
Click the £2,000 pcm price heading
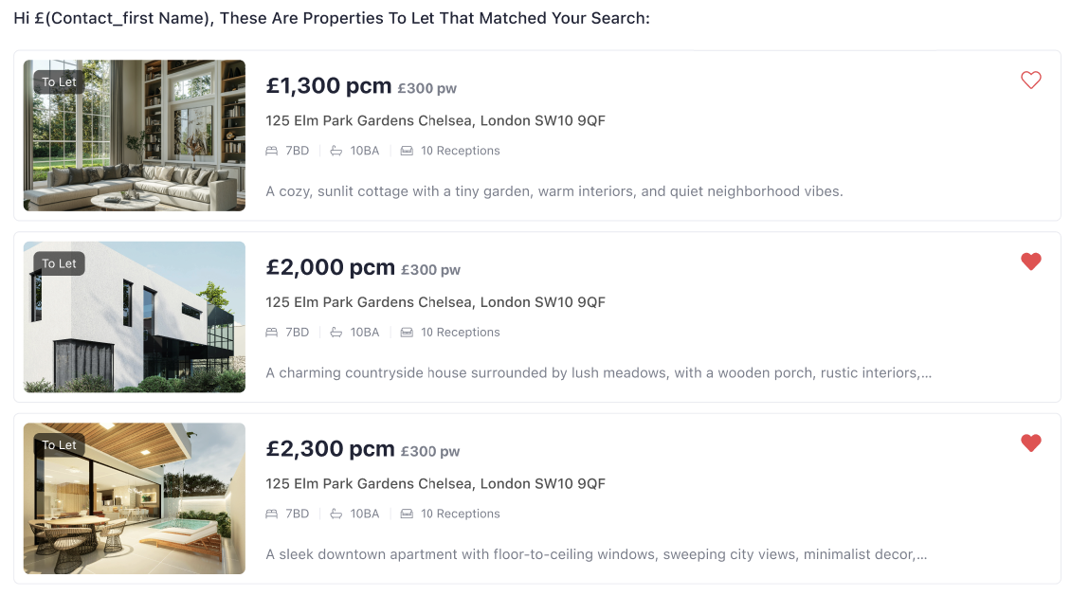point(330,268)
